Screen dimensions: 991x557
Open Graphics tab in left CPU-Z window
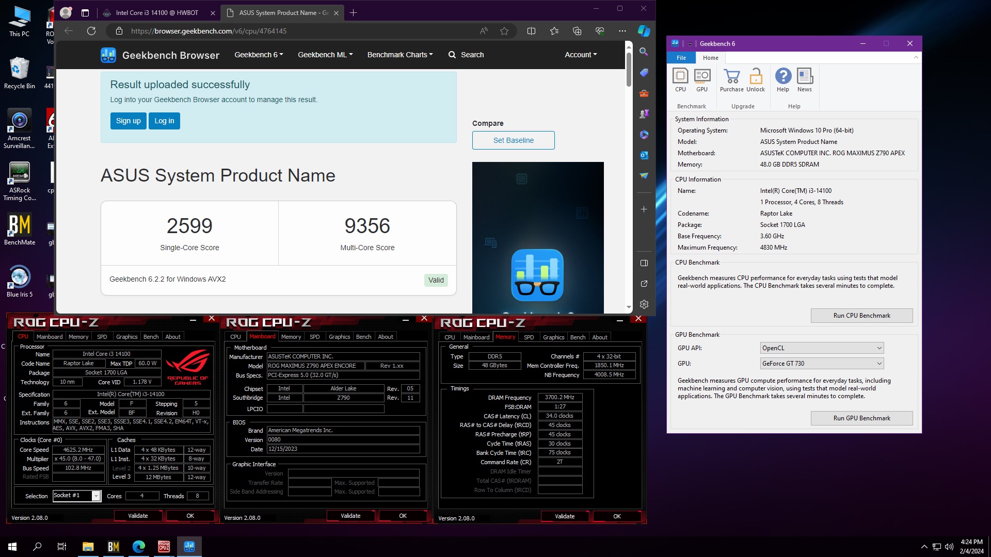click(126, 337)
